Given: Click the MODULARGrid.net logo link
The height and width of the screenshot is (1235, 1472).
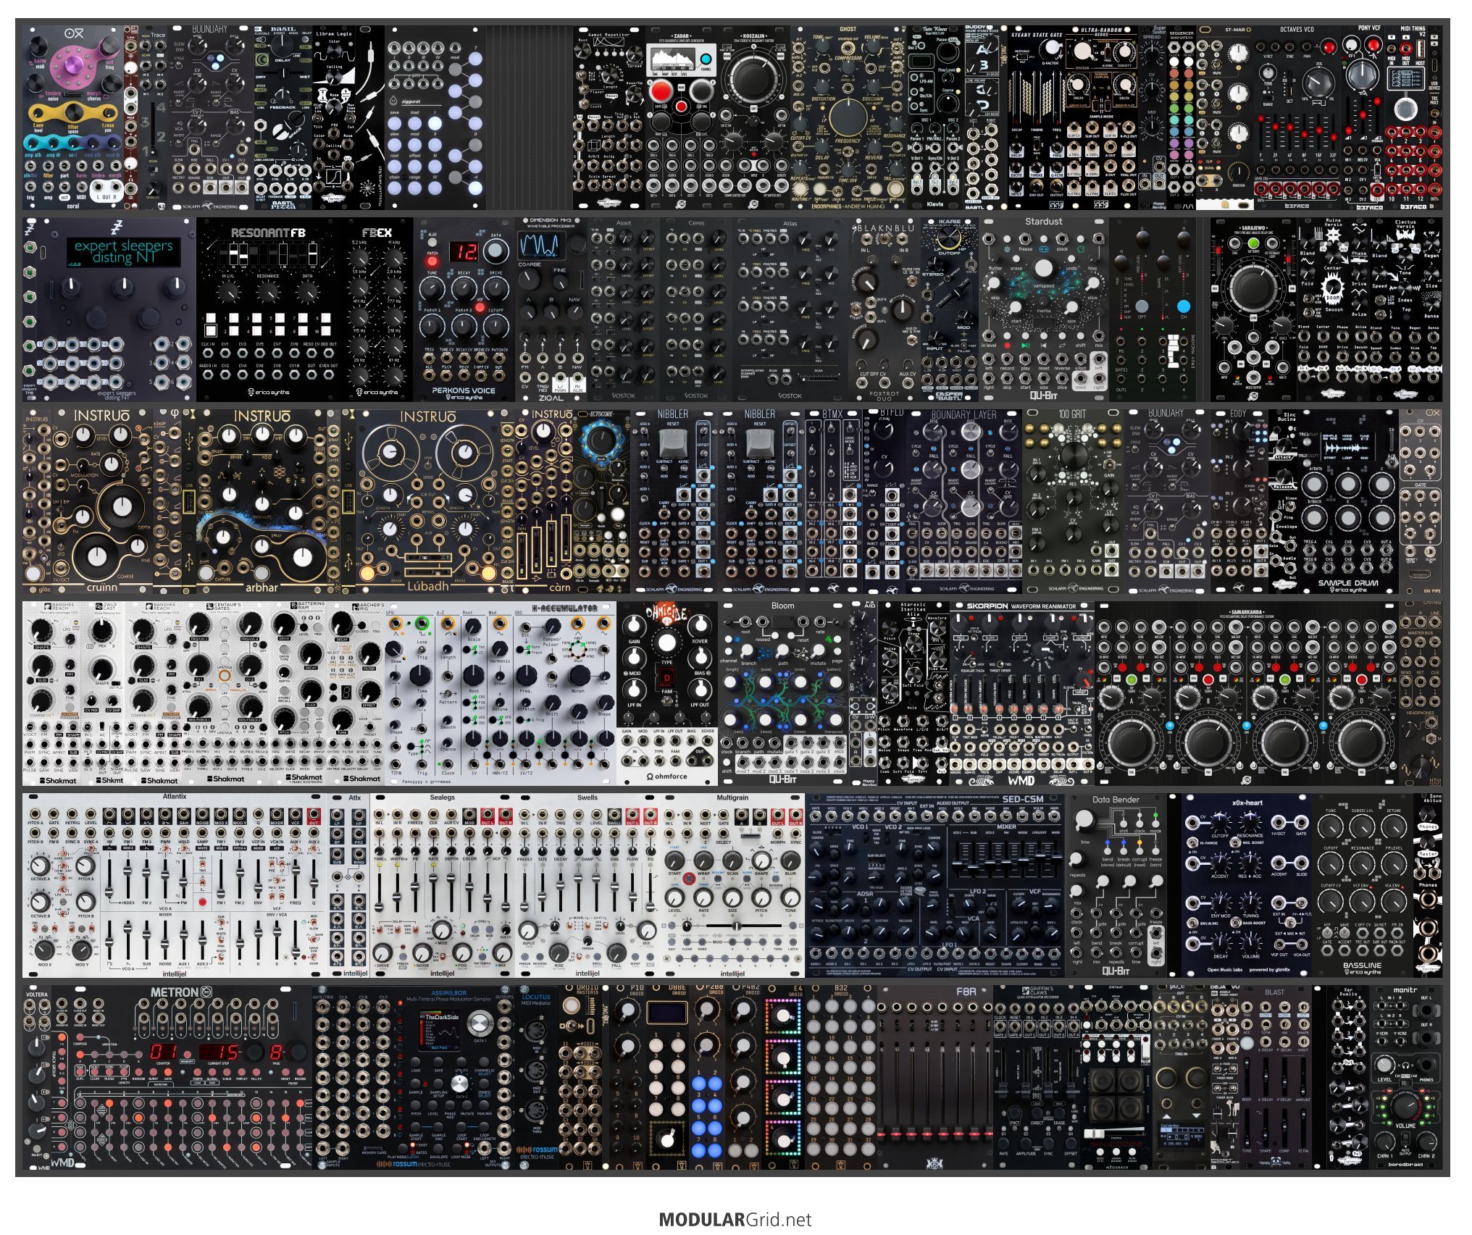Looking at the screenshot, I should (735, 1220).
